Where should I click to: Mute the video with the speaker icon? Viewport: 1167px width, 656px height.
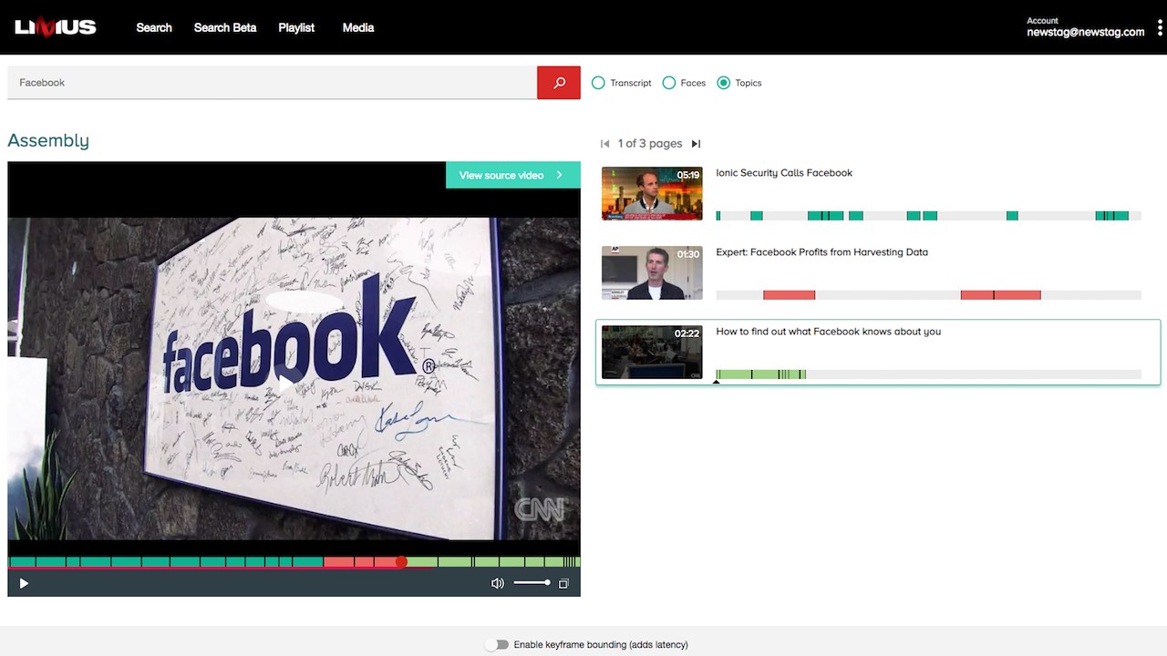[497, 583]
